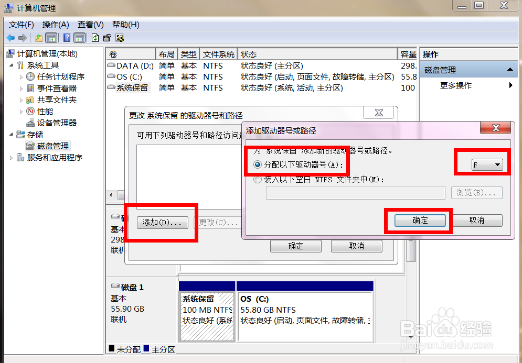
Task: Open the Export List icon
Action: click(106, 38)
